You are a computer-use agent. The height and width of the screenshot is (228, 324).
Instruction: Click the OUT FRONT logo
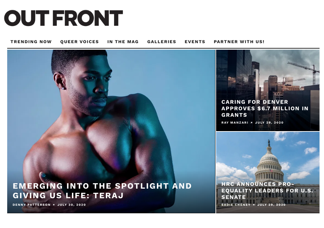[63, 18]
